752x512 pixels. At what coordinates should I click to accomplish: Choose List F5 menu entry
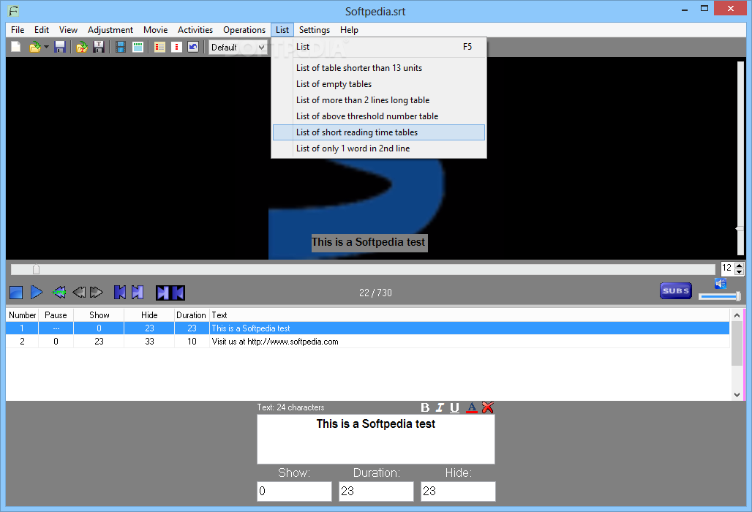tap(379, 47)
